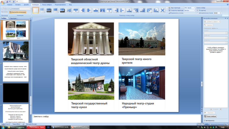Click the Показ слайдов button in task pane
This screenshot has width=229, height=129.
[210, 116]
